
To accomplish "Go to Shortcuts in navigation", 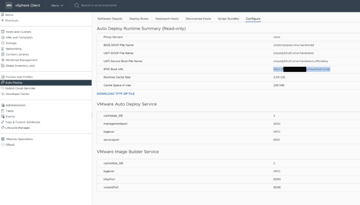I will 12,20.
